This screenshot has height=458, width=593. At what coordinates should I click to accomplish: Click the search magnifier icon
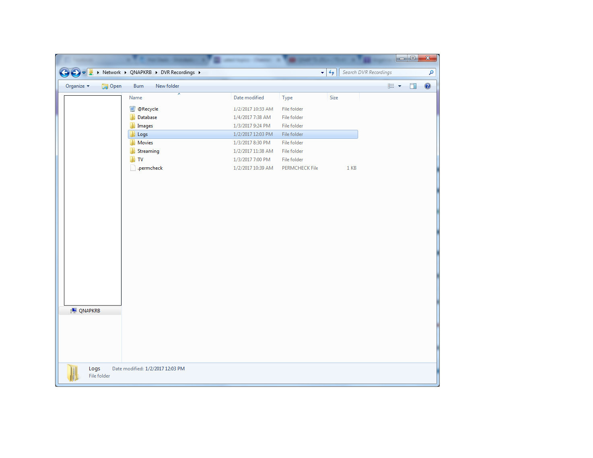pos(431,72)
